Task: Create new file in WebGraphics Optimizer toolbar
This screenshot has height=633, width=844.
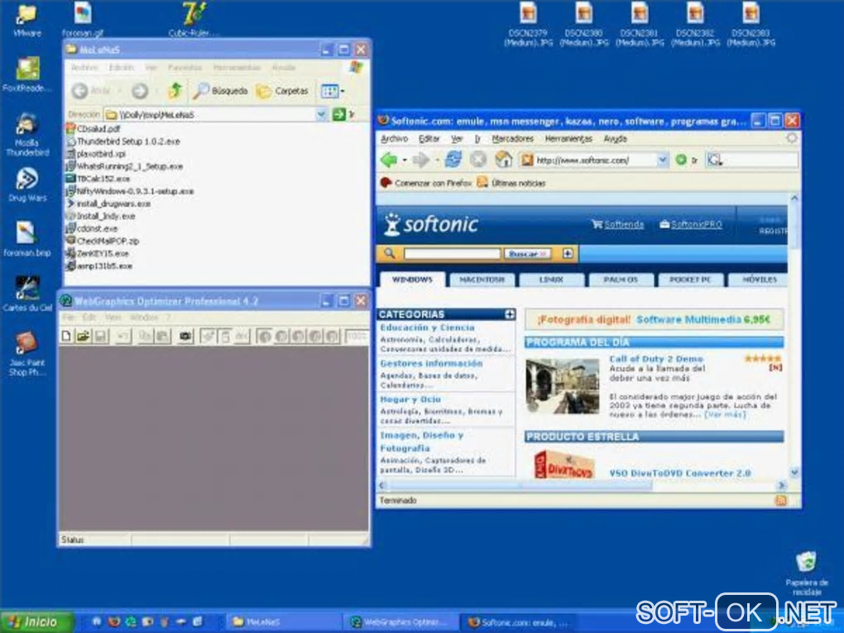Action: coord(66,337)
